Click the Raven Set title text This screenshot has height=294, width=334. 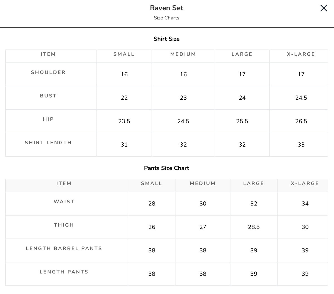point(166,8)
